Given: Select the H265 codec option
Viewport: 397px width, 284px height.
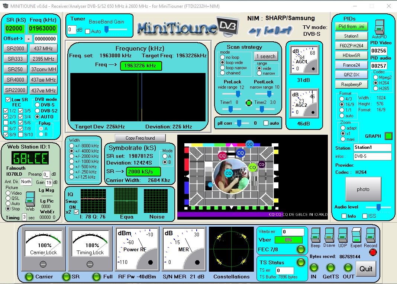Looking at the screenshot, I should click(x=375, y=88).
